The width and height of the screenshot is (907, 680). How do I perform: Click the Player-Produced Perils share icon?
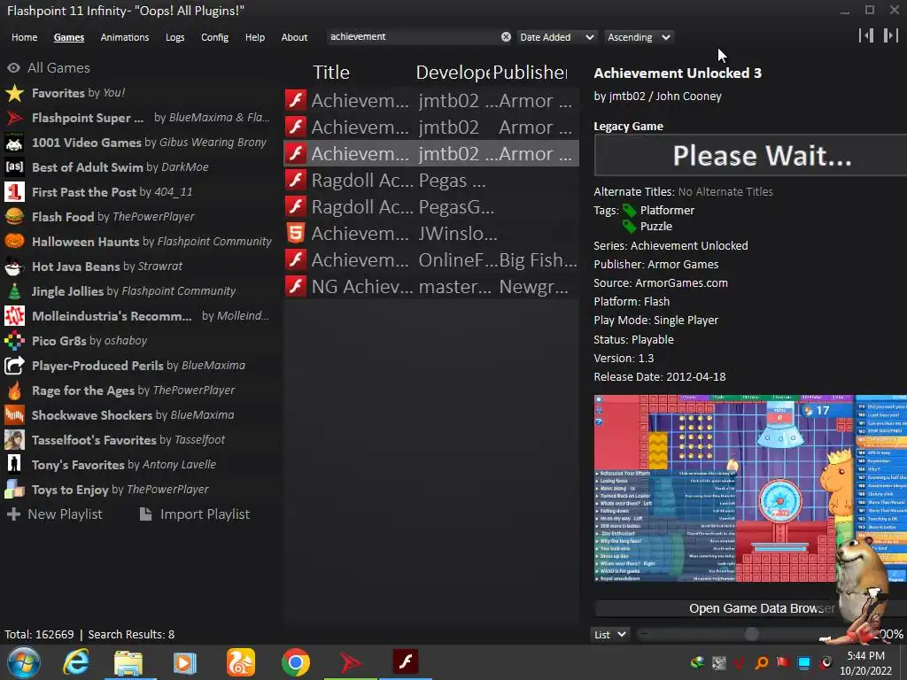14,366
